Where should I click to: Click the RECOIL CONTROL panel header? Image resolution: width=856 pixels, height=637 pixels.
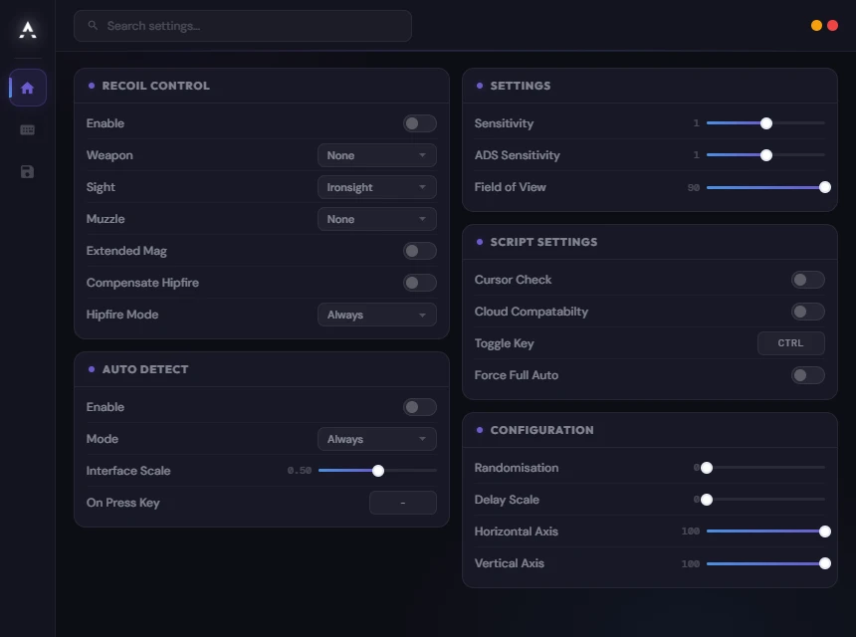pyautogui.click(x=262, y=86)
